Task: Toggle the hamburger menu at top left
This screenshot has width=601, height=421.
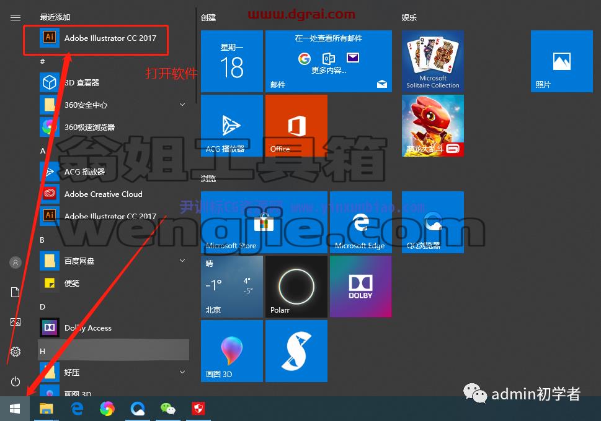Action: click(16, 17)
